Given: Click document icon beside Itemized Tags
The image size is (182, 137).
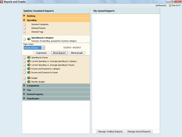Looking at the screenshot, I should (24, 32).
